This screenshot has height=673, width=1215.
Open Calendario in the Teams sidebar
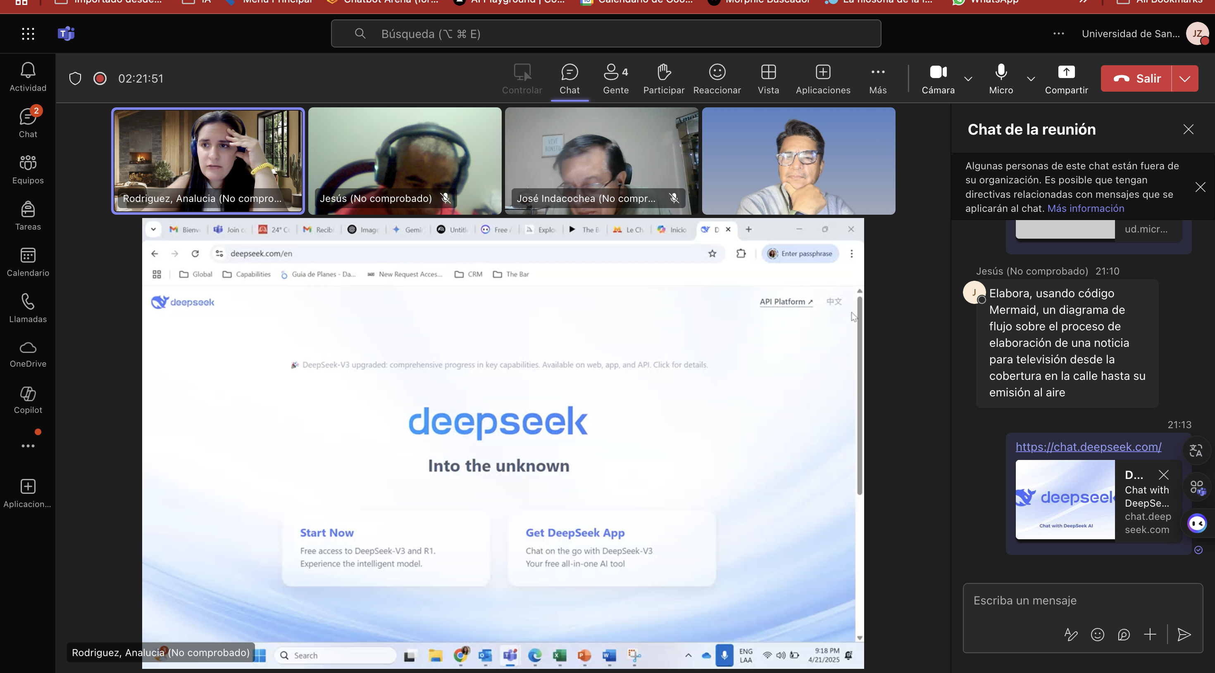coord(28,262)
